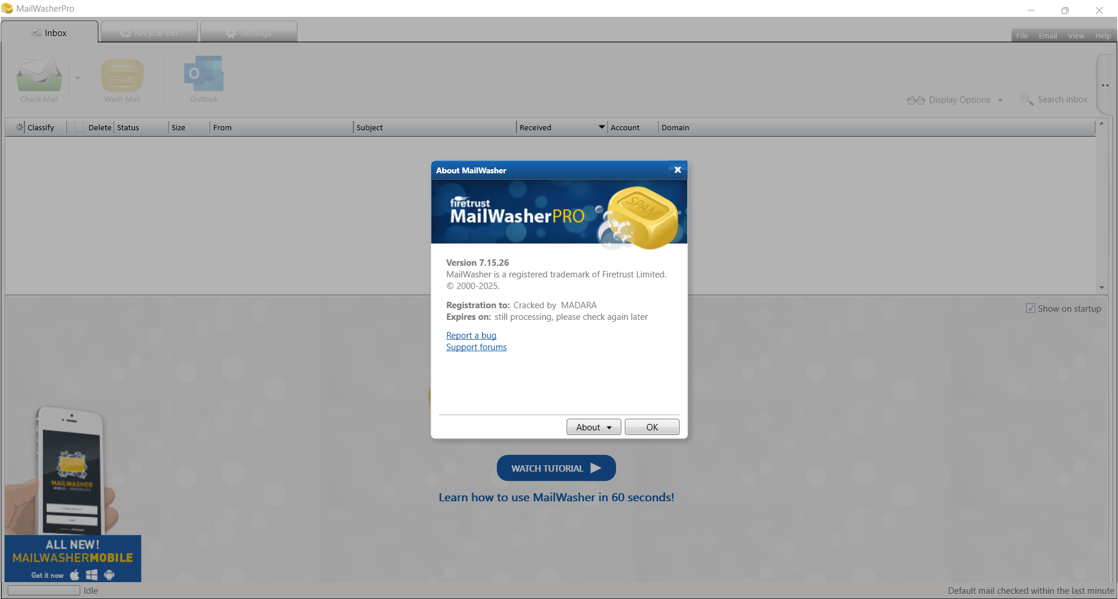Expand the About dropdown button
The height and width of the screenshot is (599, 1118).
593,427
